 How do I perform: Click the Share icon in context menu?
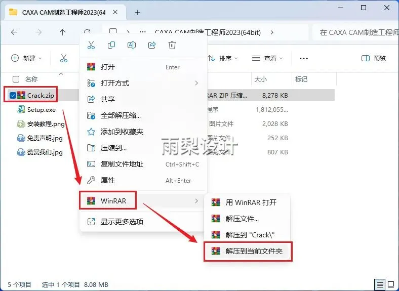(152, 45)
